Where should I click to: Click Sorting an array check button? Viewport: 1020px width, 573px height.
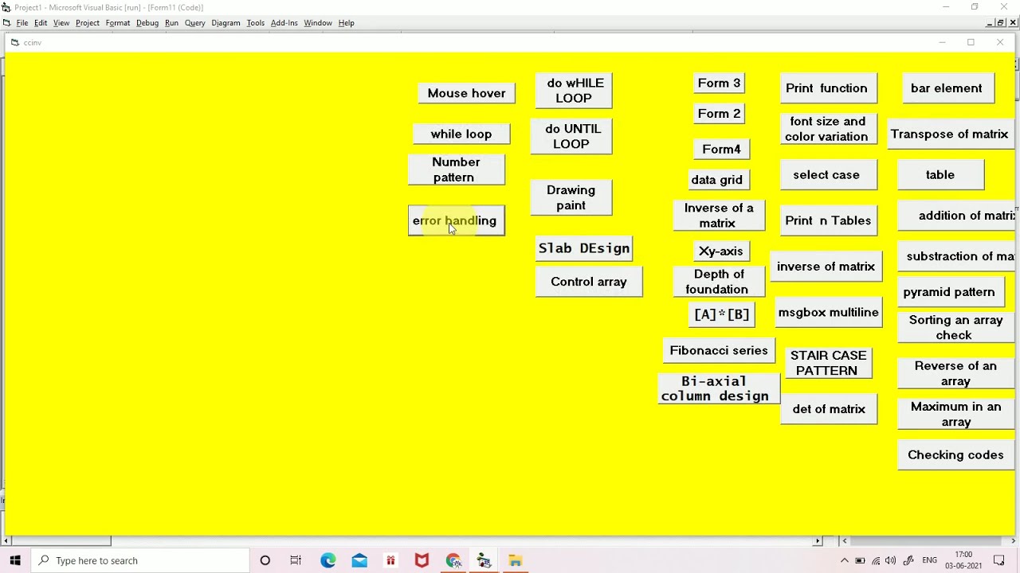(x=955, y=327)
